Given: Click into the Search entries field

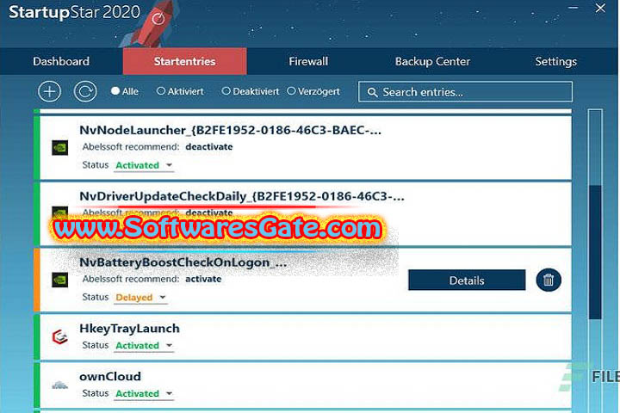Looking at the screenshot, I should click(465, 92).
